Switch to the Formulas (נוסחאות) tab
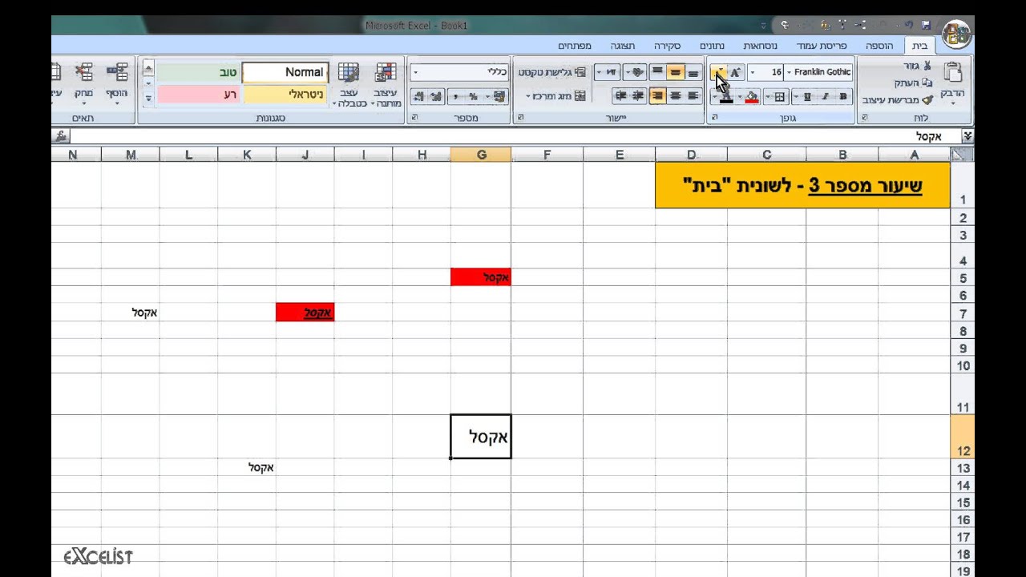The width and height of the screenshot is (1026, 577). [x=760, y=46]
